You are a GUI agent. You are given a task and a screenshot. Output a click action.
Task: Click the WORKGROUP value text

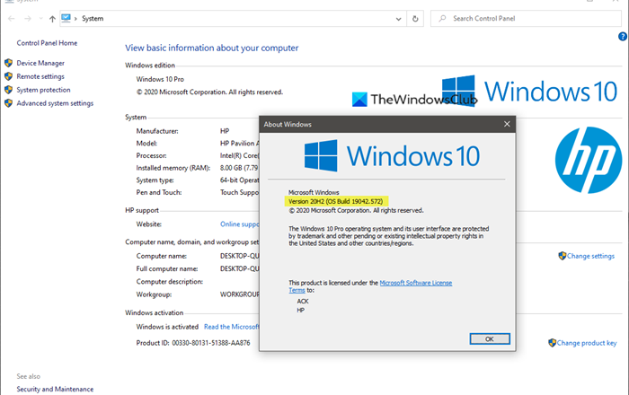tap(240, 294)
